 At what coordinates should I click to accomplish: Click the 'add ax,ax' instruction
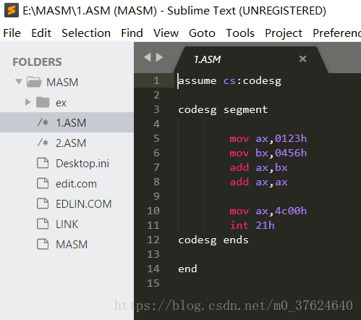point(258,182)
